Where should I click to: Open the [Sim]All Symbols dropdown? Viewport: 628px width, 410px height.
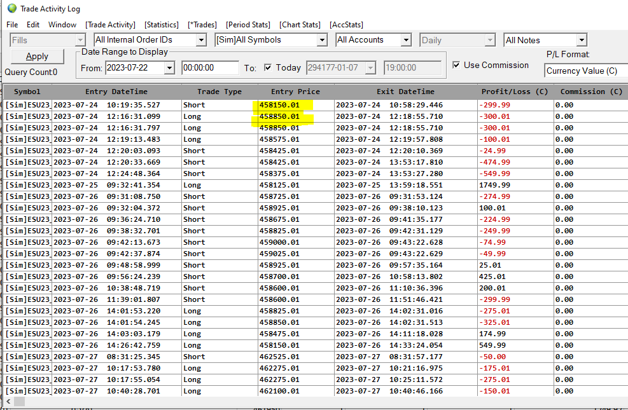(x=322, y=40)
